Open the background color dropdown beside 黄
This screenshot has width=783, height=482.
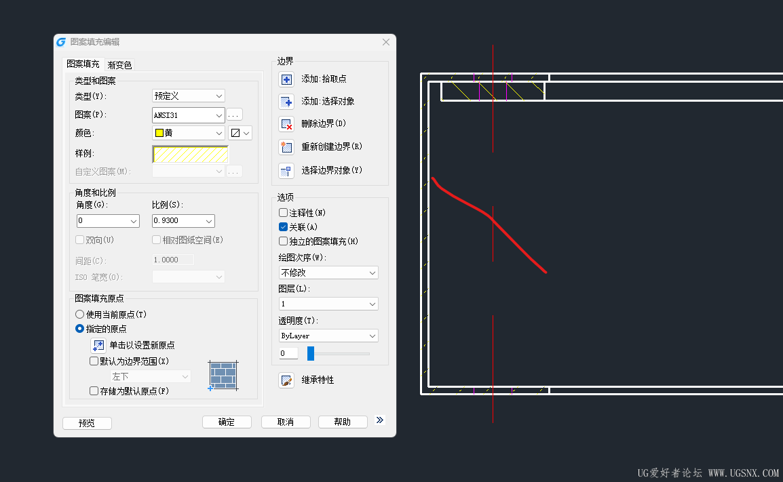240,133
